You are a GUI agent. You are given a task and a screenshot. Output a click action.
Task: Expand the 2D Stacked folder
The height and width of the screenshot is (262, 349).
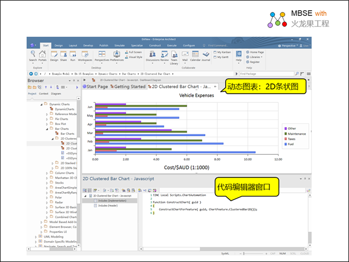coord(52,163)
